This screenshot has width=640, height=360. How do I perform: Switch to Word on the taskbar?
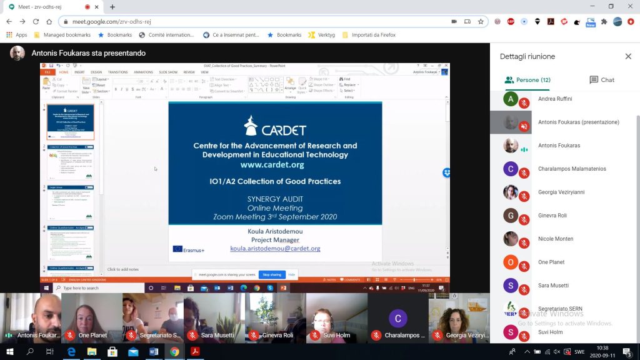154,351
